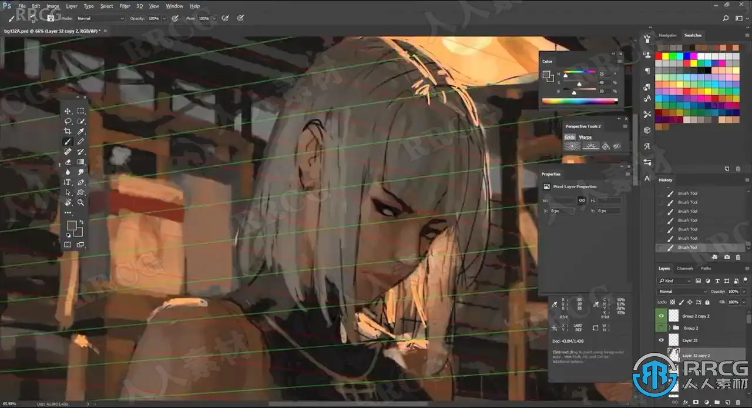The width and height of the screenshot is (752, 408).
Task: Click the foreground color swatch in toolbox
Action: [x=72, y=226]
